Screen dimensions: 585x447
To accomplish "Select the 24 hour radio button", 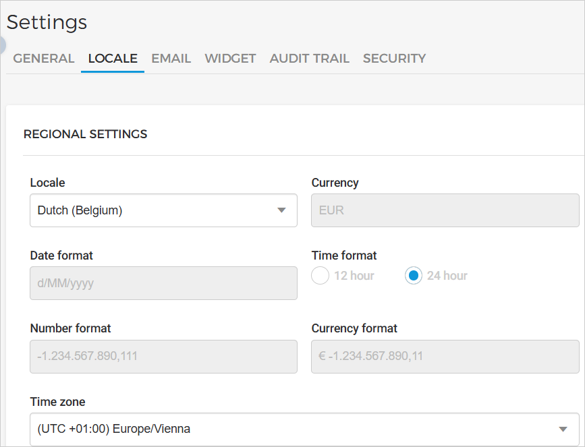I will point(414,276).
